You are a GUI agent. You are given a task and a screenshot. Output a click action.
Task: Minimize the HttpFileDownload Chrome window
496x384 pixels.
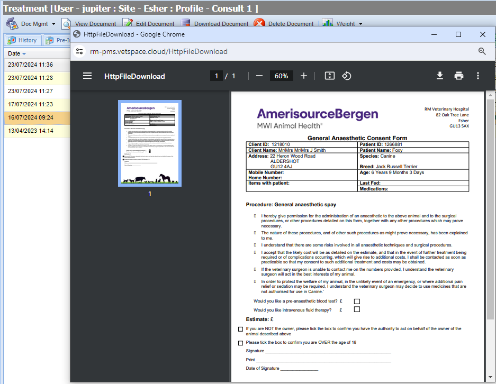click(x=434, y=34)
